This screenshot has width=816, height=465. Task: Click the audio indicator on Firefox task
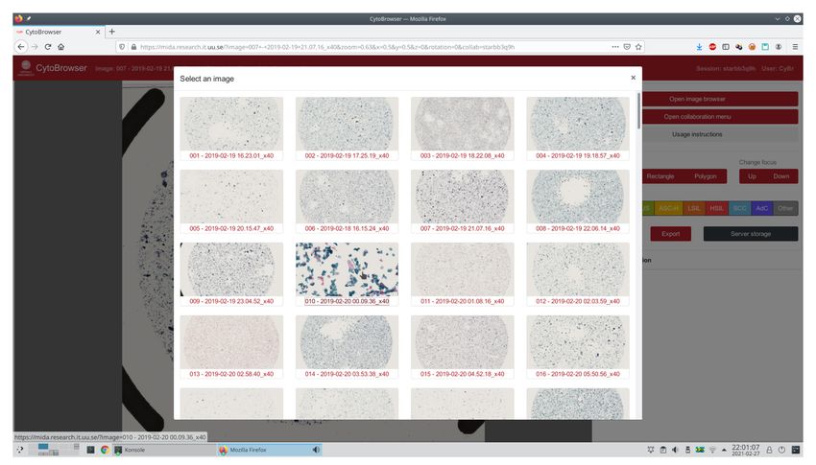[x=316, y=450]
